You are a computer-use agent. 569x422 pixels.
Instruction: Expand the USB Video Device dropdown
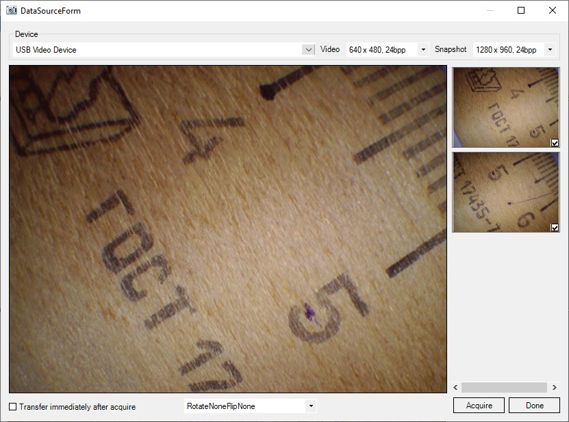[308, 50]
